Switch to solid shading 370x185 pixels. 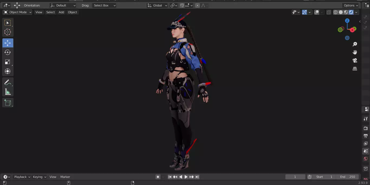click(341, 12)
